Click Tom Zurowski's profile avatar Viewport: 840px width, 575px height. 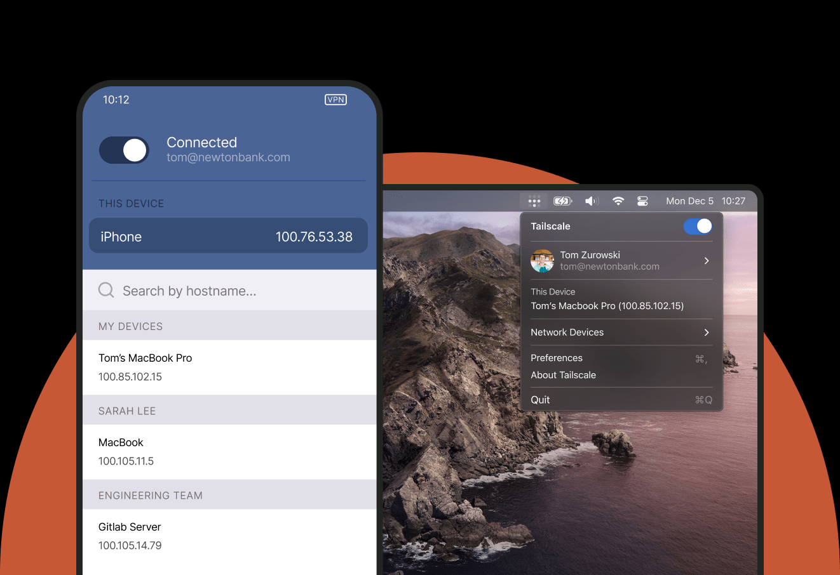tap(542, 261)
